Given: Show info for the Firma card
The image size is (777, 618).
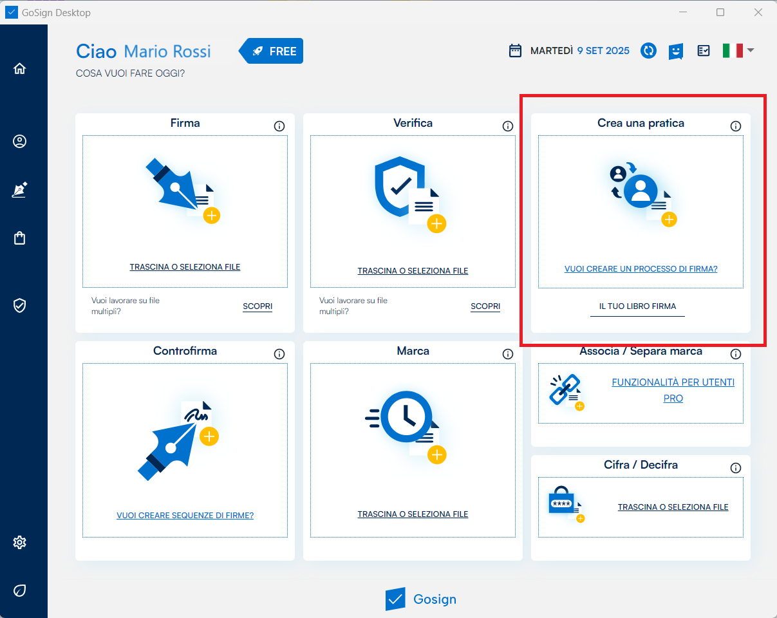Looking at the screenshot, I should coord(279,126).
